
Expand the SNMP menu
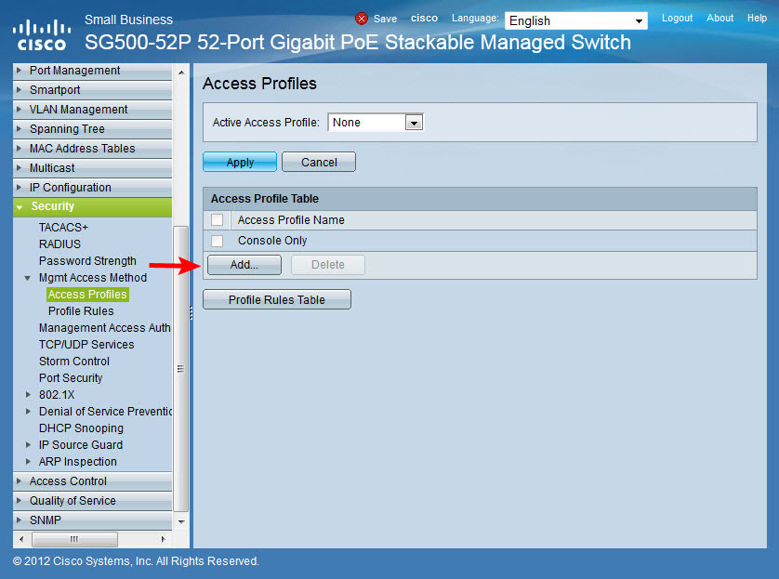[x=92, y=520]
